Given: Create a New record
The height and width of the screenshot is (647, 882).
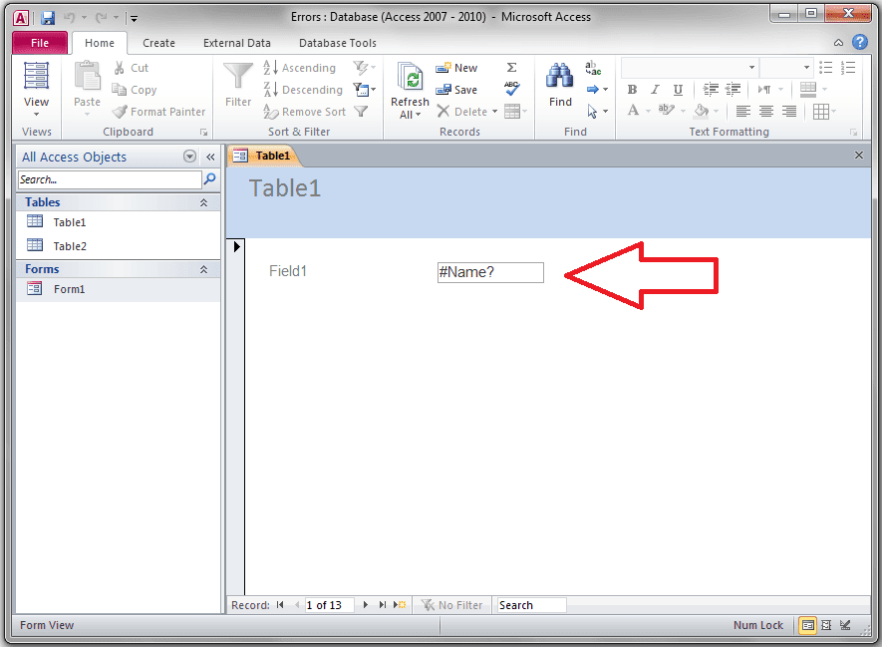Looking at the screenshot, I should pos(456,68).
